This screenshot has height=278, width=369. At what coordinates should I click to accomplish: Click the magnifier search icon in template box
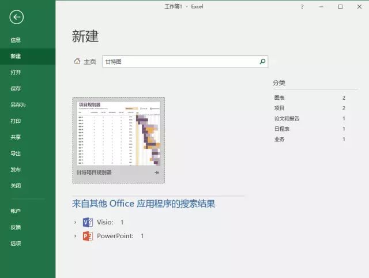[262, 62]
